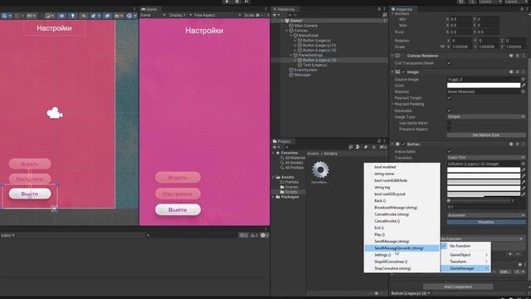
Task: Toggle Maskable checkbox
Action: click(x=449, y=110)
